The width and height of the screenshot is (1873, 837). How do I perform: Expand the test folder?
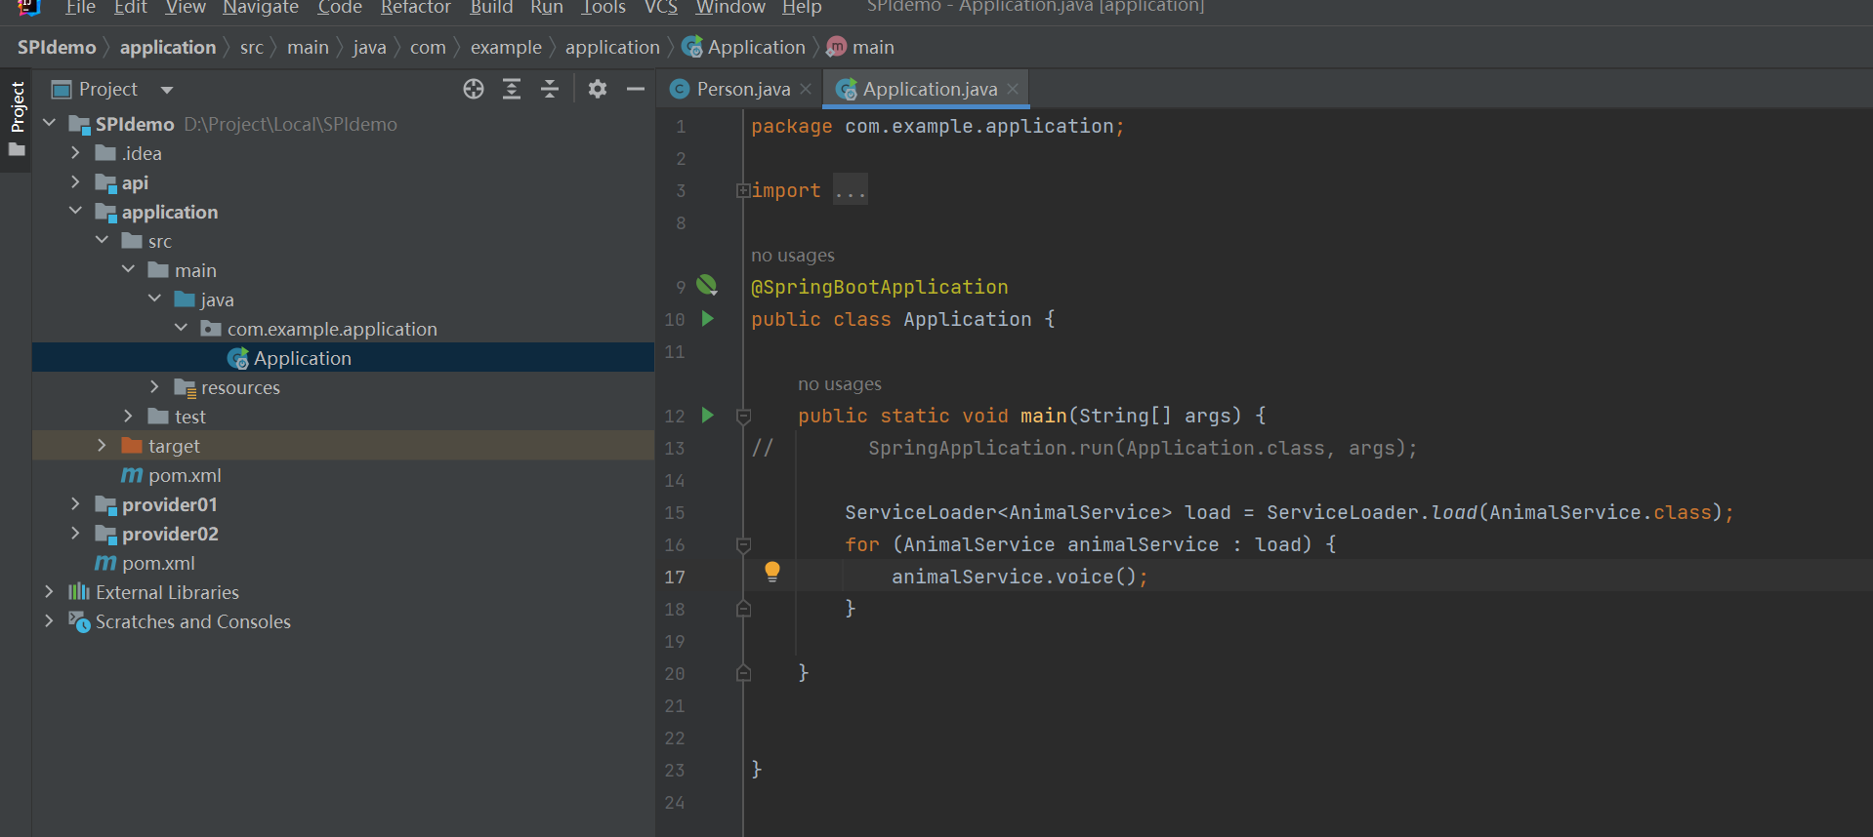[x=128, y=416]
